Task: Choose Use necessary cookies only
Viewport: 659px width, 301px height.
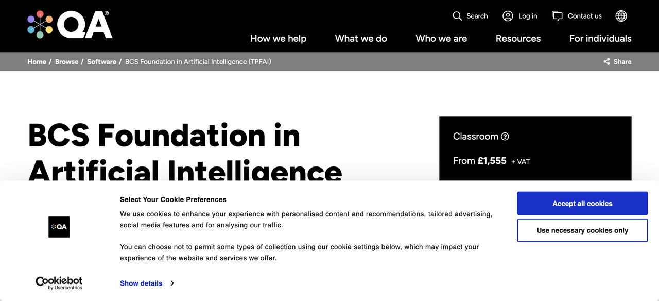Action: pos(582,230)
